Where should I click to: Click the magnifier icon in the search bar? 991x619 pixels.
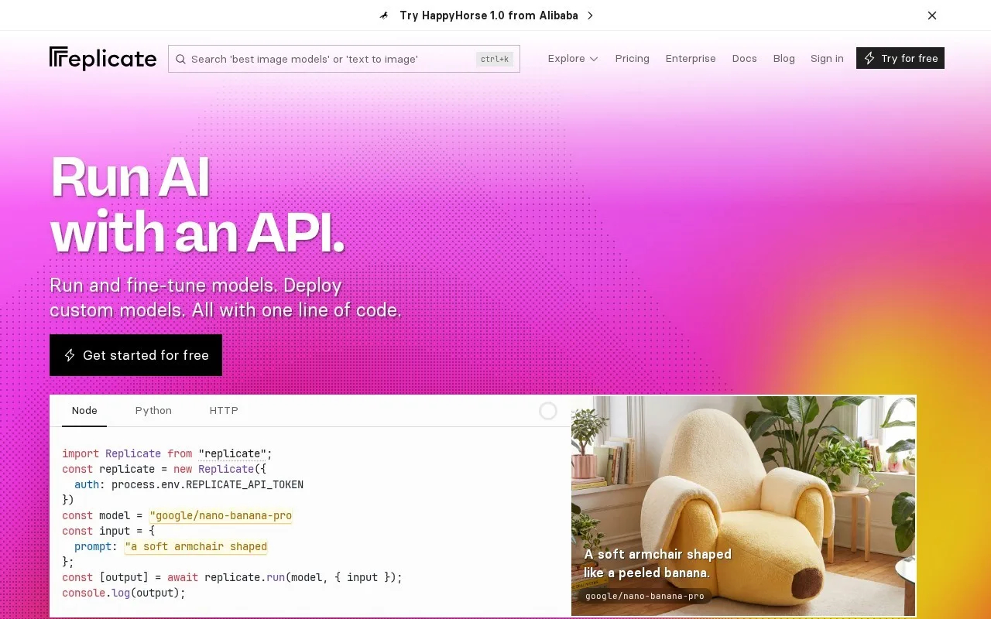pos(180,59)
